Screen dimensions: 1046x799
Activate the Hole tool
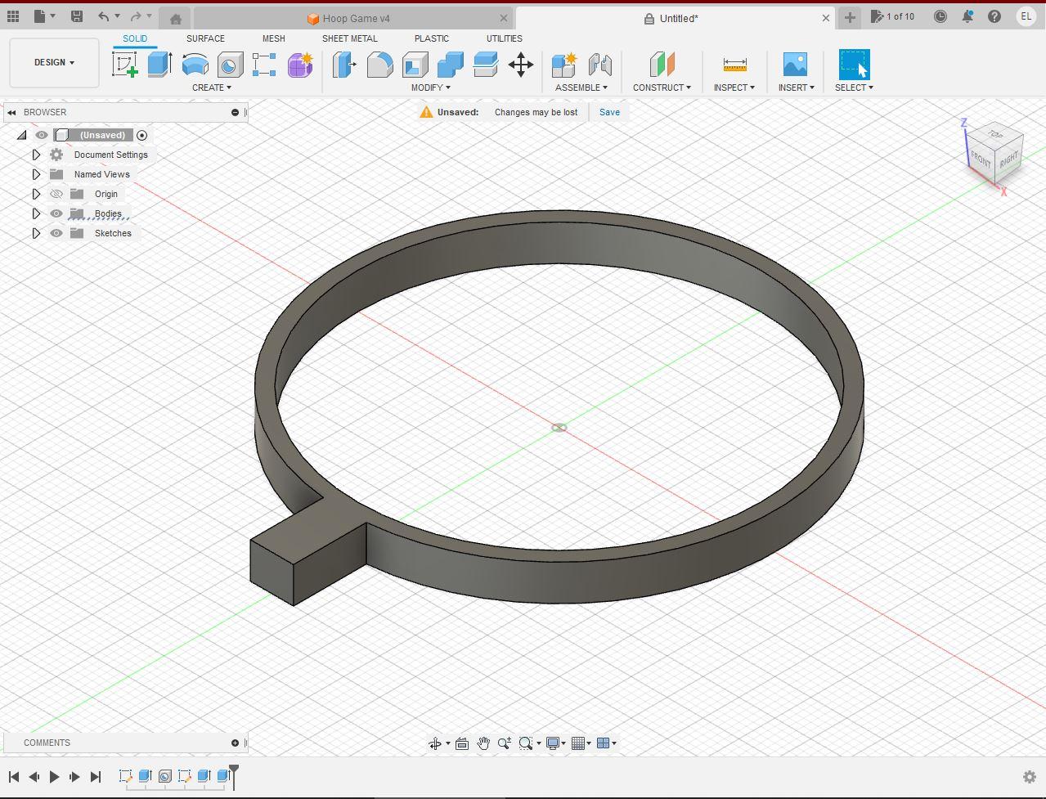pos(229,65)
